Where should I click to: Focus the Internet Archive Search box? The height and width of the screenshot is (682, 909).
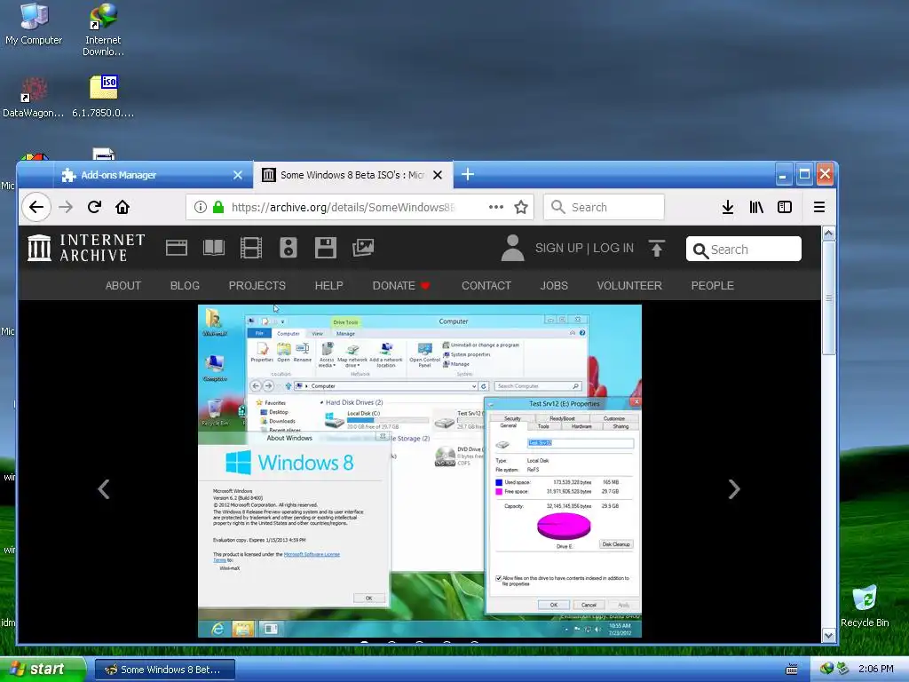point(744,250)
